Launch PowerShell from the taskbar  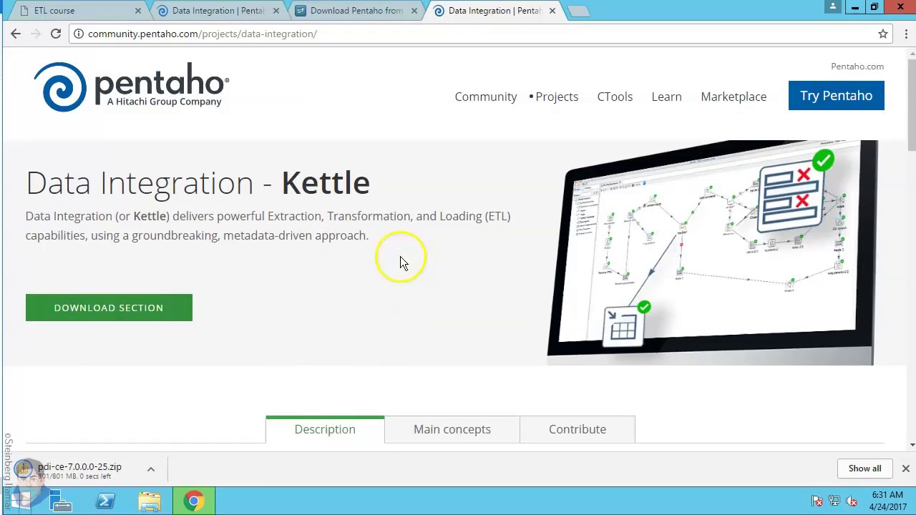[105, 501]
